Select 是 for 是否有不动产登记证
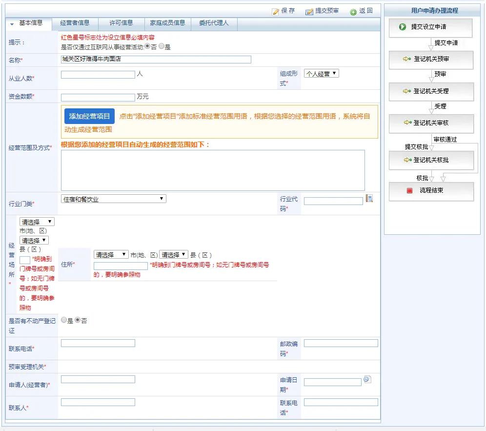 click(x=63, y=320)
